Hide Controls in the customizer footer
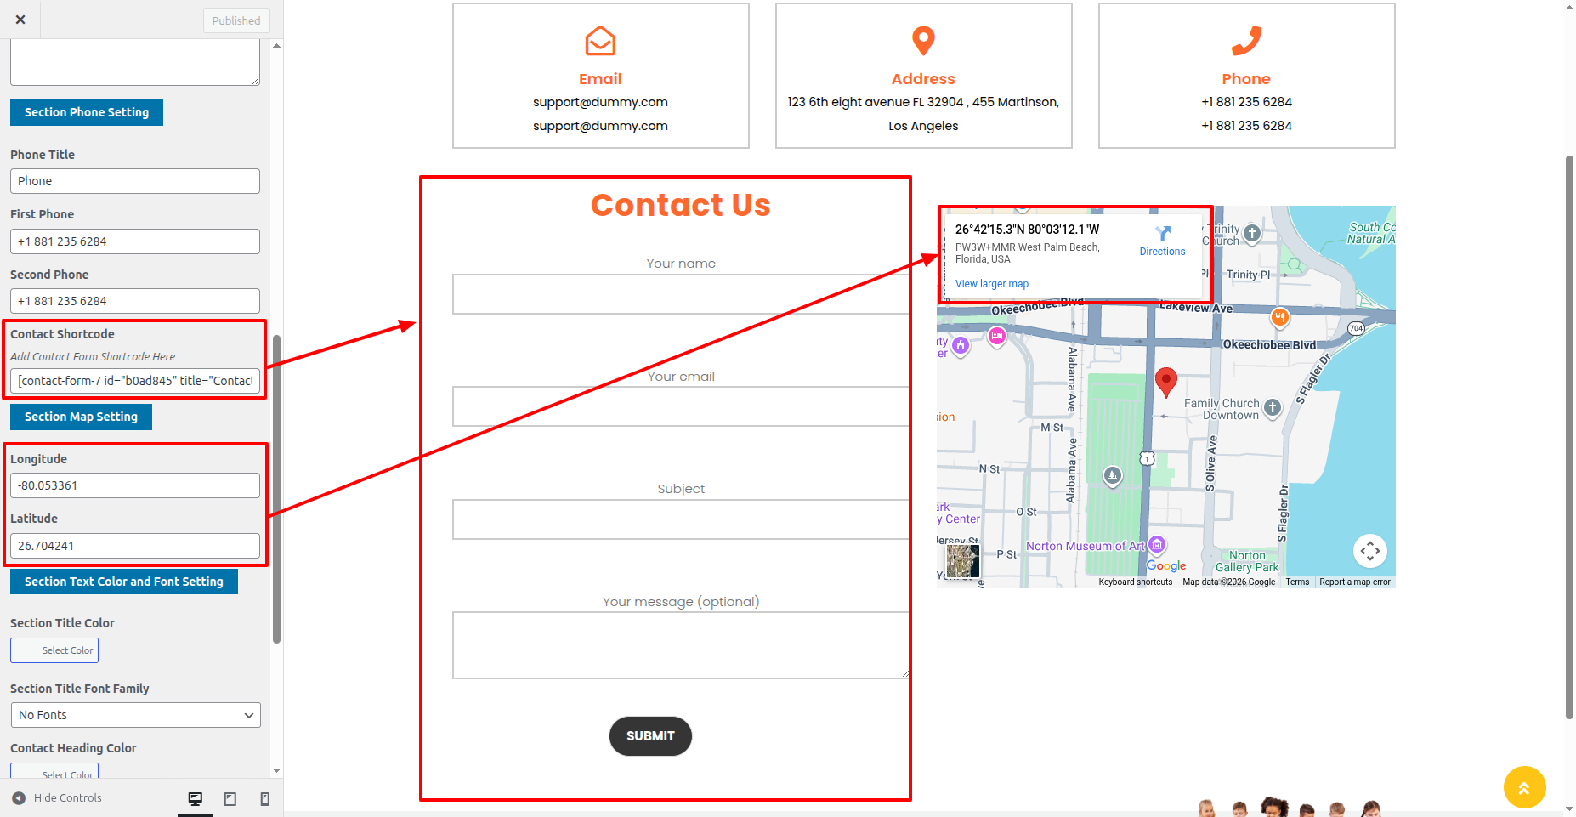Viewport: 1576px width, 817px height. pos(58,798)
